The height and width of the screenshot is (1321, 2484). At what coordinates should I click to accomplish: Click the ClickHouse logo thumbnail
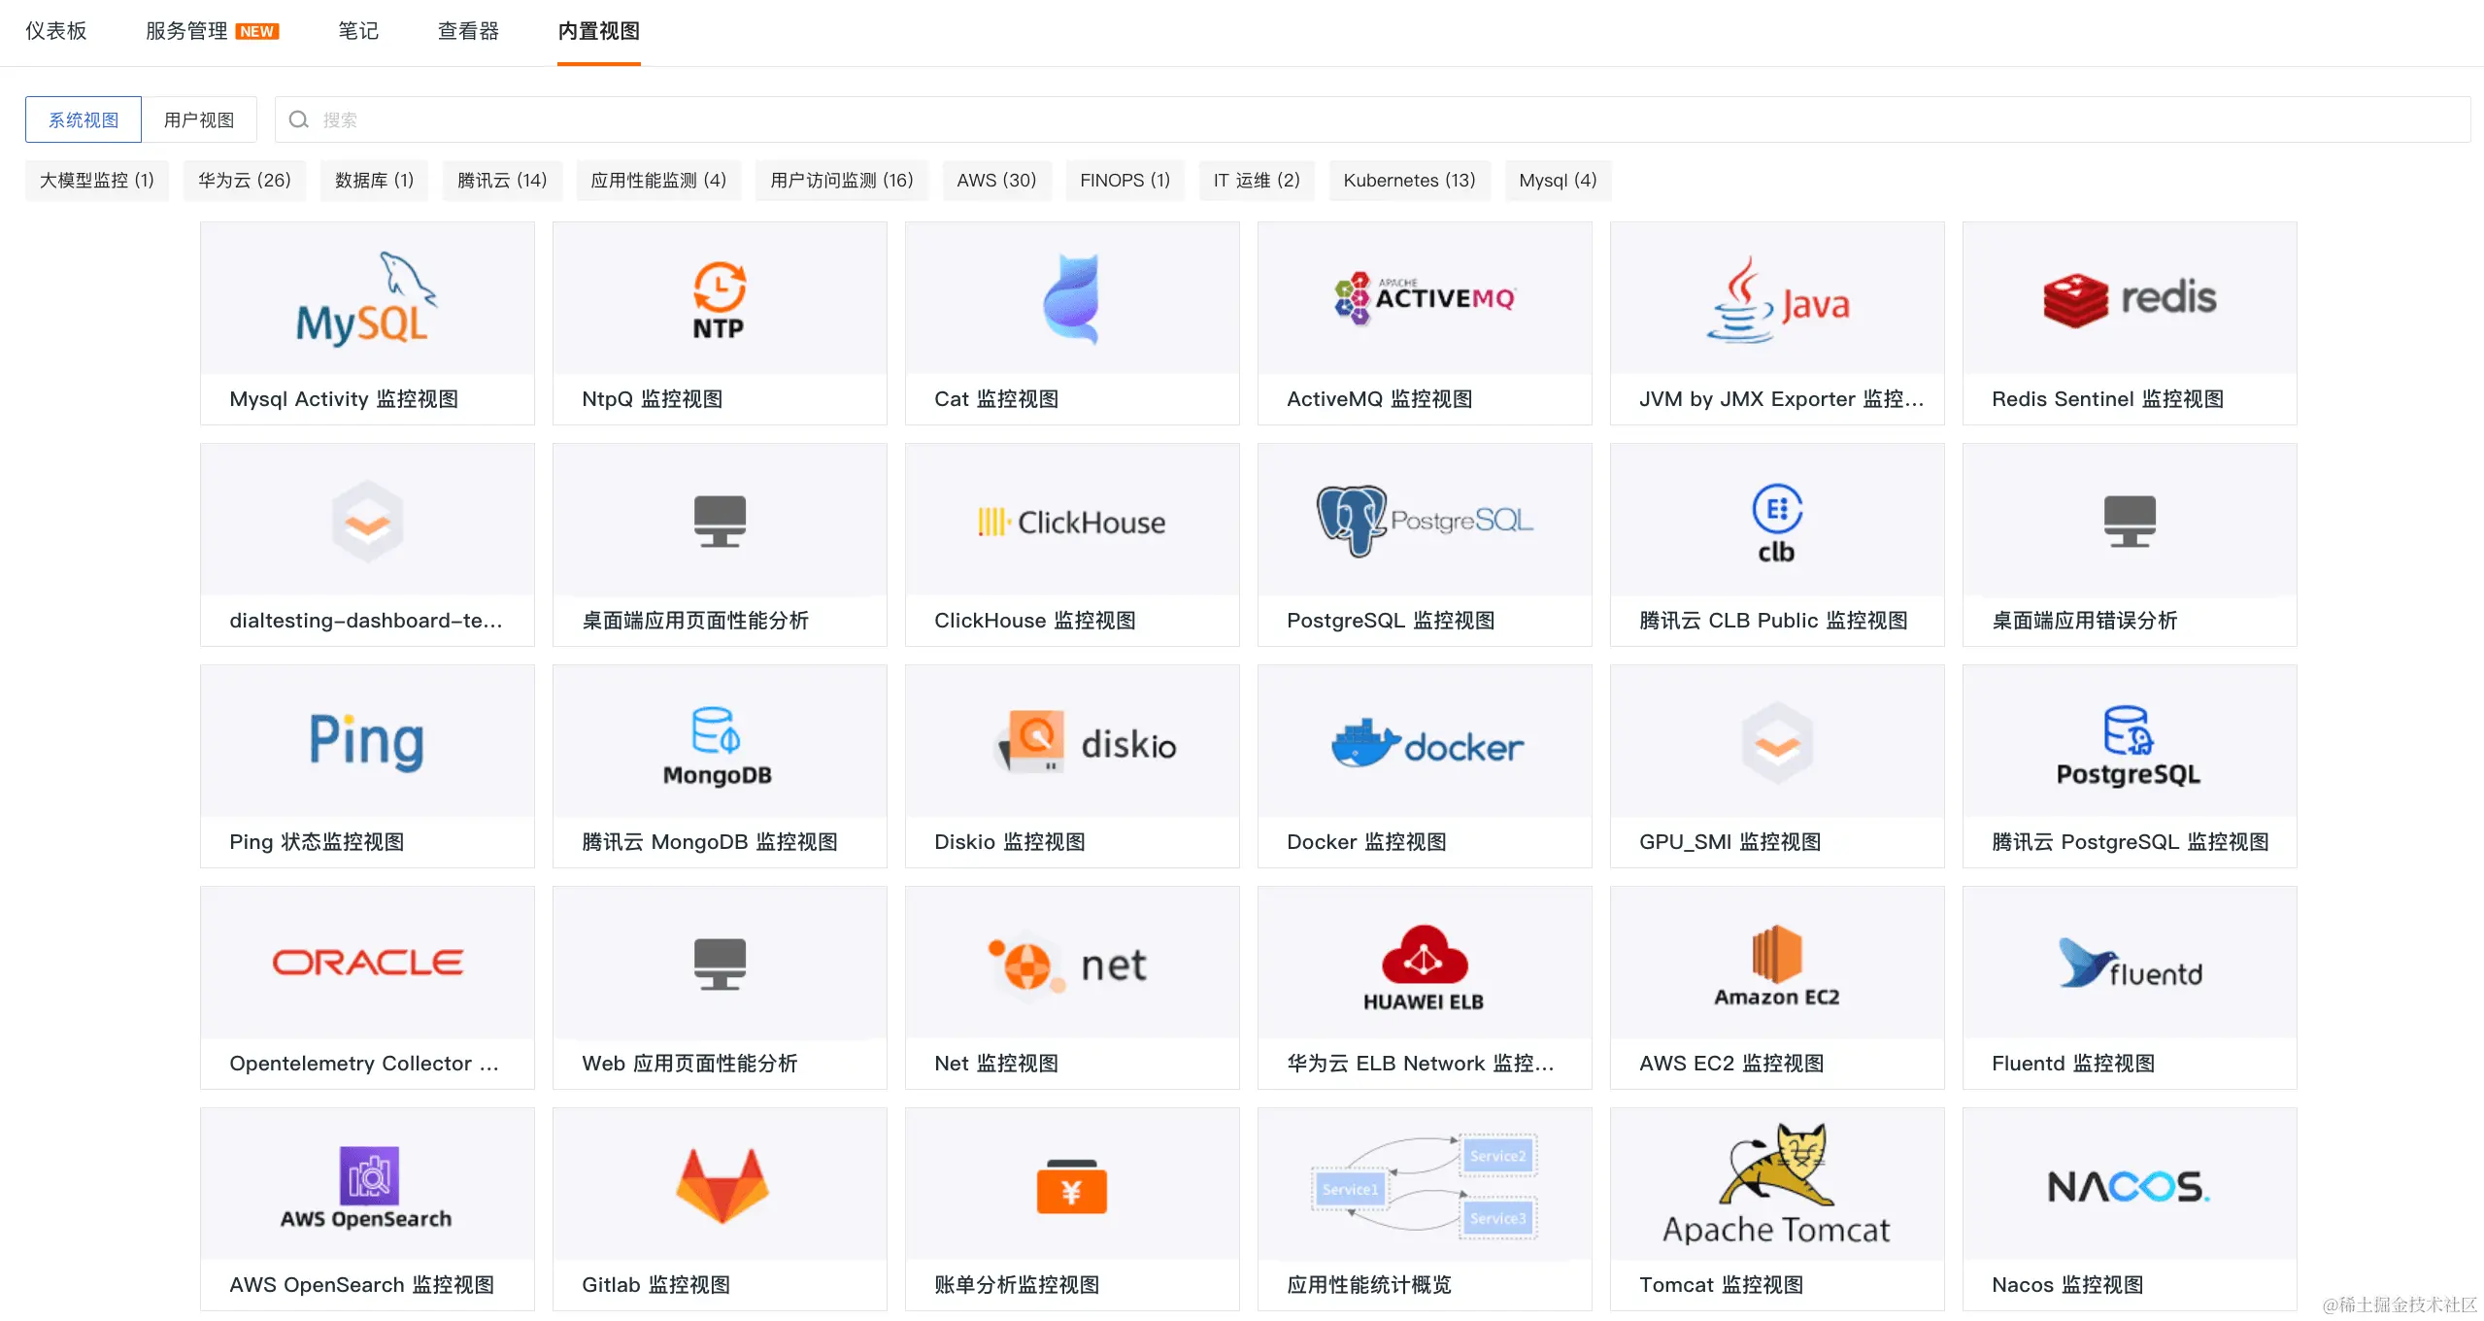pos(1071,522)
